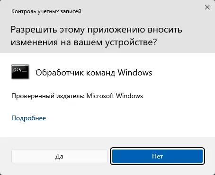Click the Обработчик команд Windows program name
This screenshot has width=215, height=175.
94,73
